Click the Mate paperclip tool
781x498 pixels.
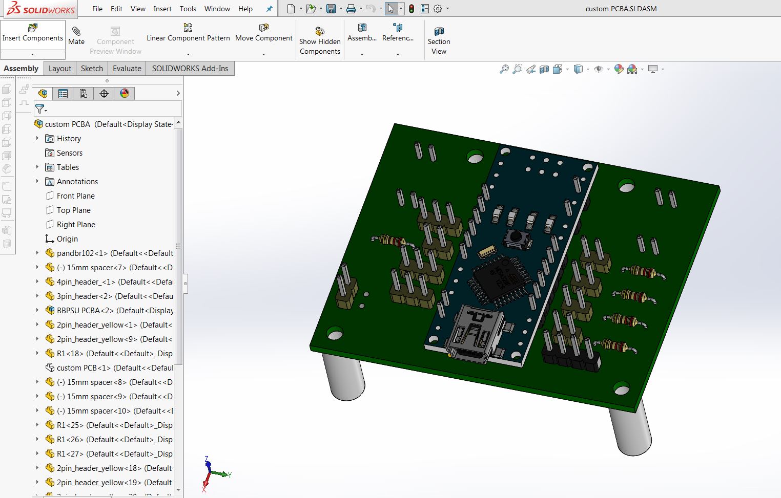tap(76, 35)
